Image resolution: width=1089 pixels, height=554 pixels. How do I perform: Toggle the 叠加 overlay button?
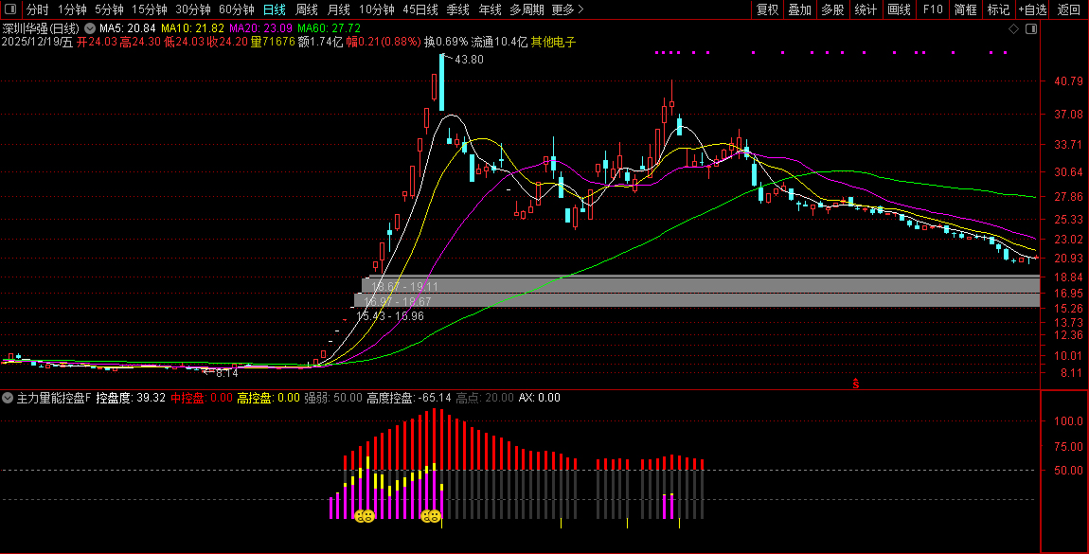click(x=799, y=9)
